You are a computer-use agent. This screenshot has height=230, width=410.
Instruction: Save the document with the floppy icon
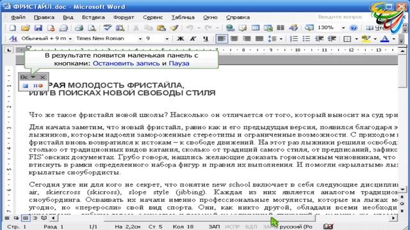(38, 27)
